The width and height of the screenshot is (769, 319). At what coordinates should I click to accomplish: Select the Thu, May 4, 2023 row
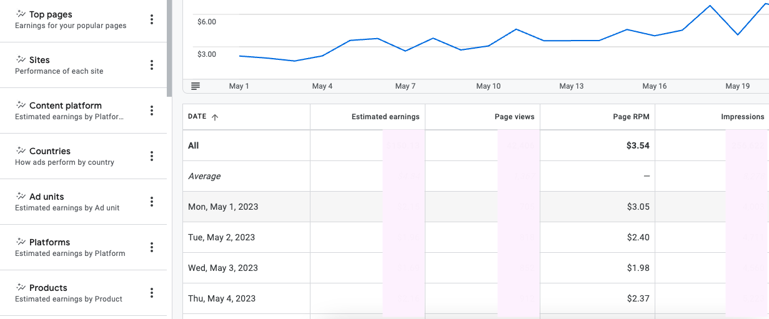tap(475, 298)
